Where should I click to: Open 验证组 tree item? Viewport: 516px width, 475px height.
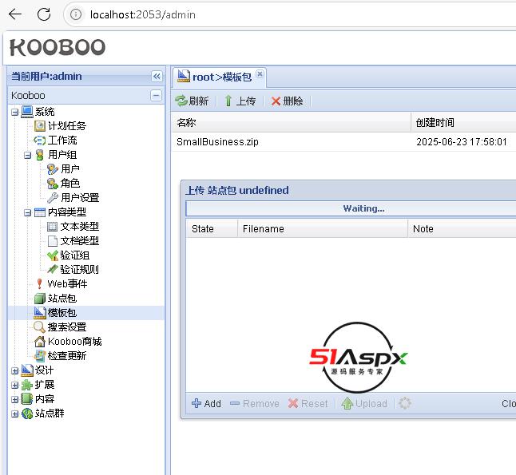[75, 255]
